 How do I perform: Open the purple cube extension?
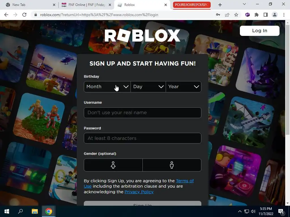(x=248, y=15)
